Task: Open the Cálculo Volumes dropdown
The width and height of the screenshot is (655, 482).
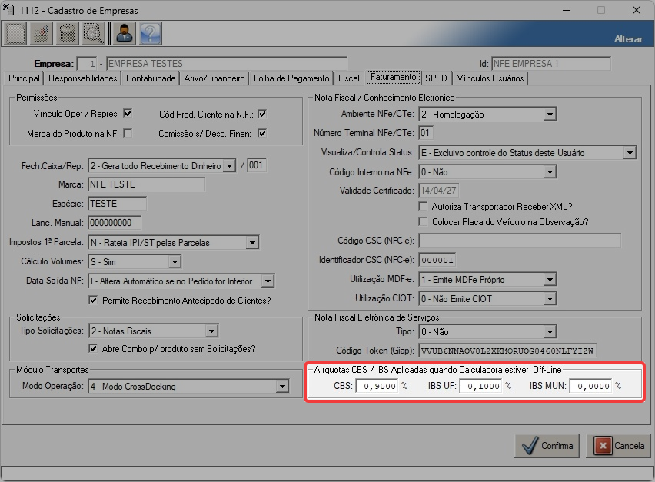Action: click(175, 262)
